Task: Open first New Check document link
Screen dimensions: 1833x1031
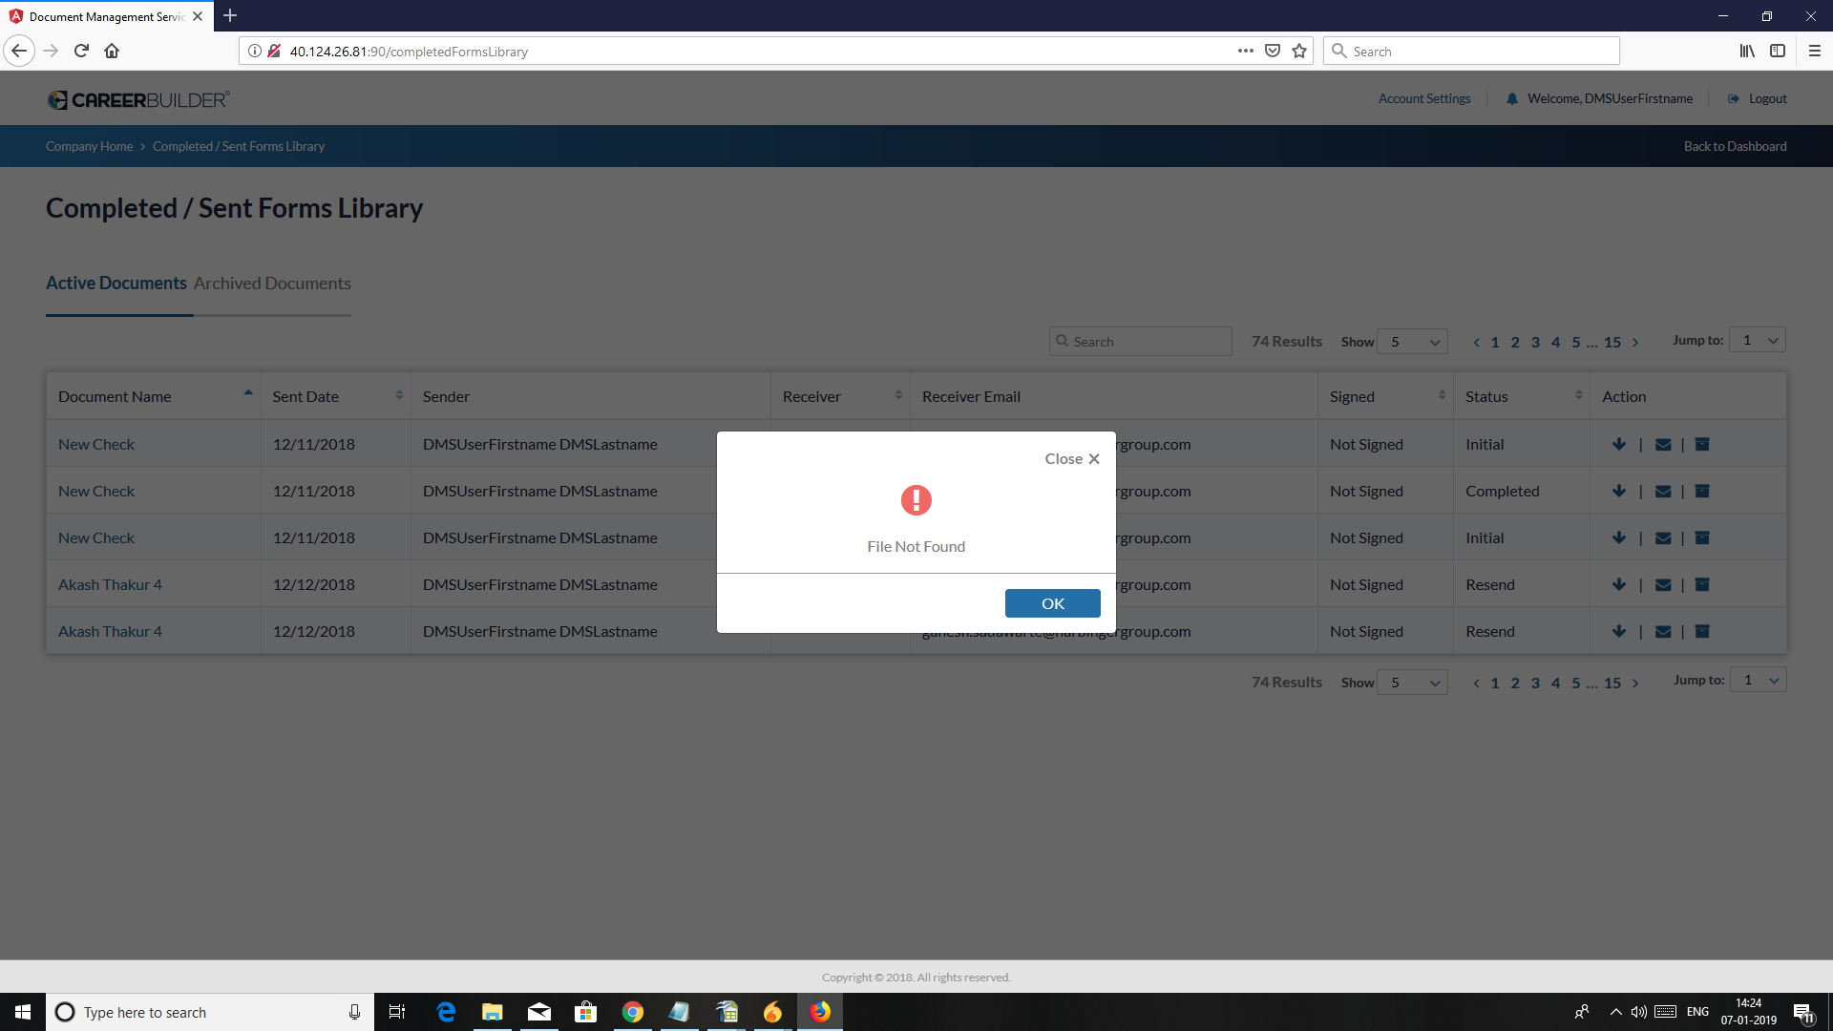Action: [96, 445]
